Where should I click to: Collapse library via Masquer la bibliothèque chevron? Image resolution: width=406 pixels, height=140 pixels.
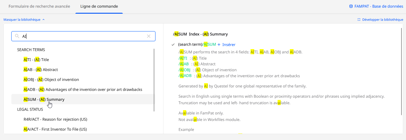pyautogui.click(x=44, y=20)
